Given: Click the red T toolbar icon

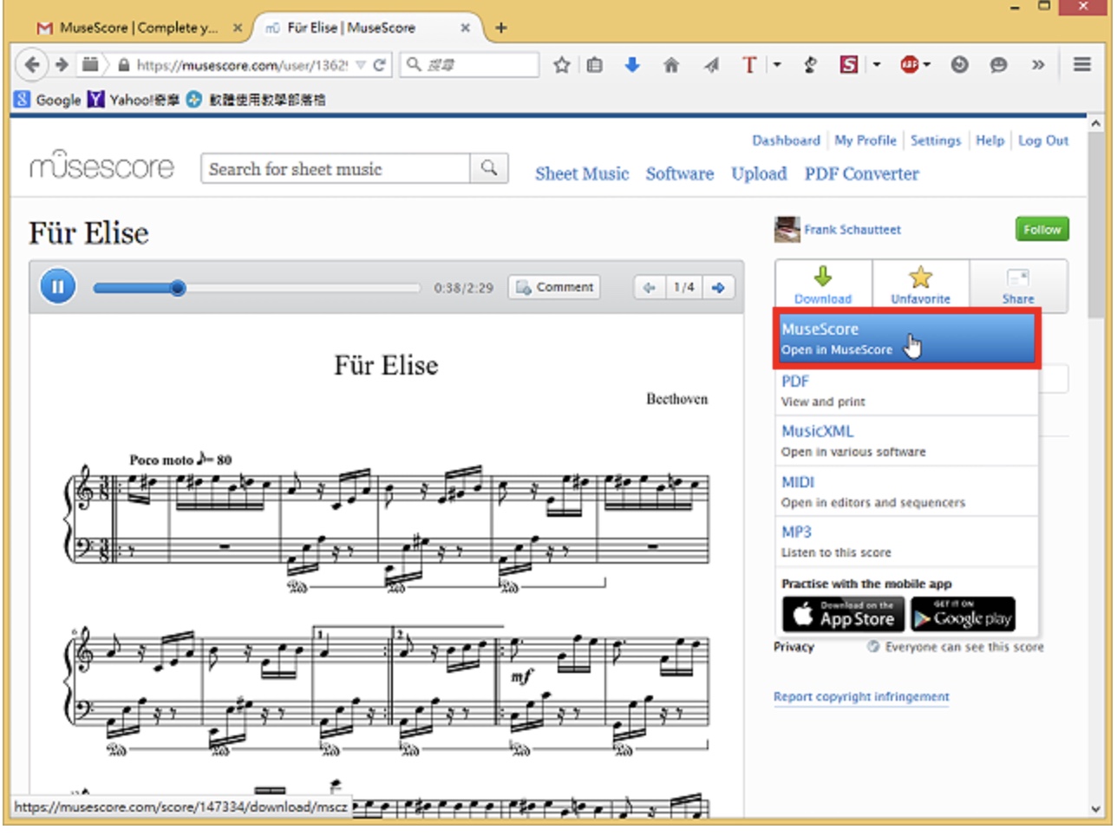Looking at the screenshot, I should (749, 65).
